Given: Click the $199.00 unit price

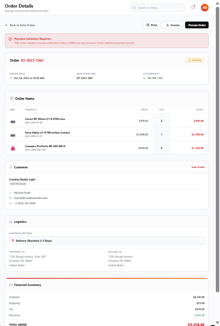Looking at the screenshot, I should [x=143, y=121].
